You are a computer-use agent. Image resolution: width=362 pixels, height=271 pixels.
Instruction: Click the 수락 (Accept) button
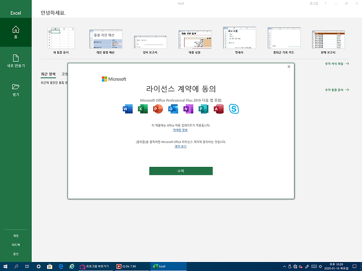[x=181, y=171]
